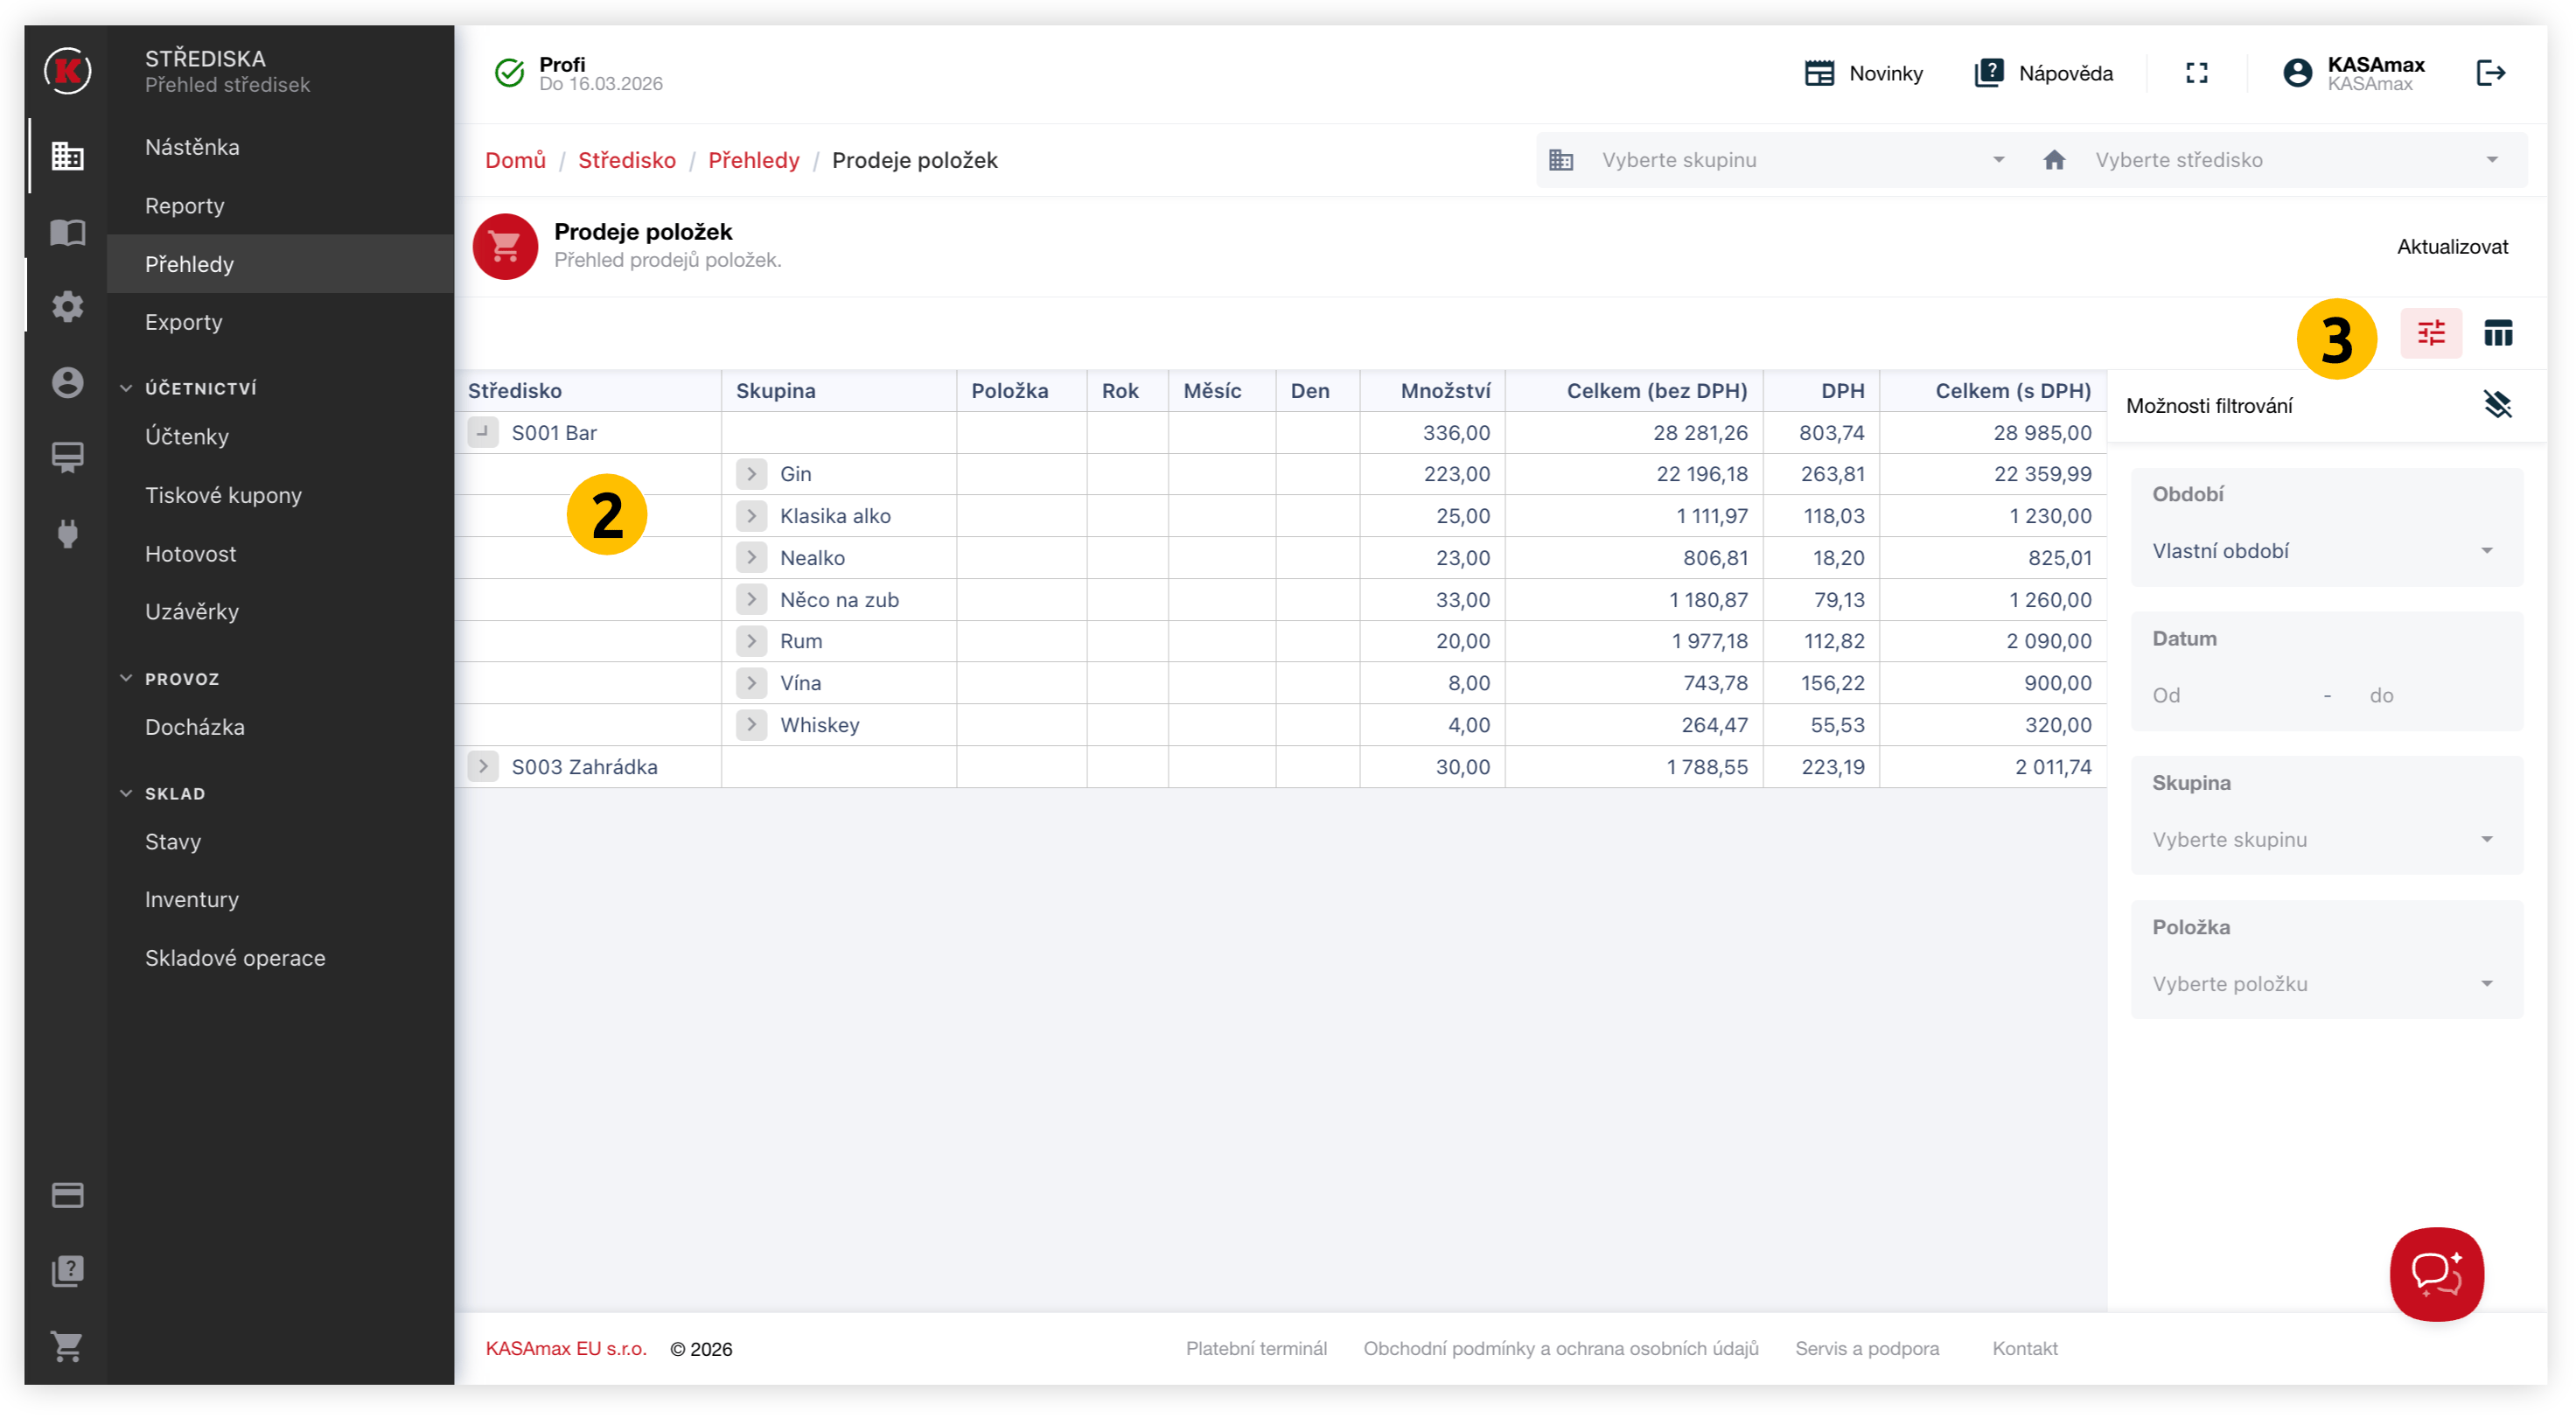This screenshot has width=2576, height=1425.
Task: Clear filters with the layers-off icon
Action: (x=2497, y=405)
